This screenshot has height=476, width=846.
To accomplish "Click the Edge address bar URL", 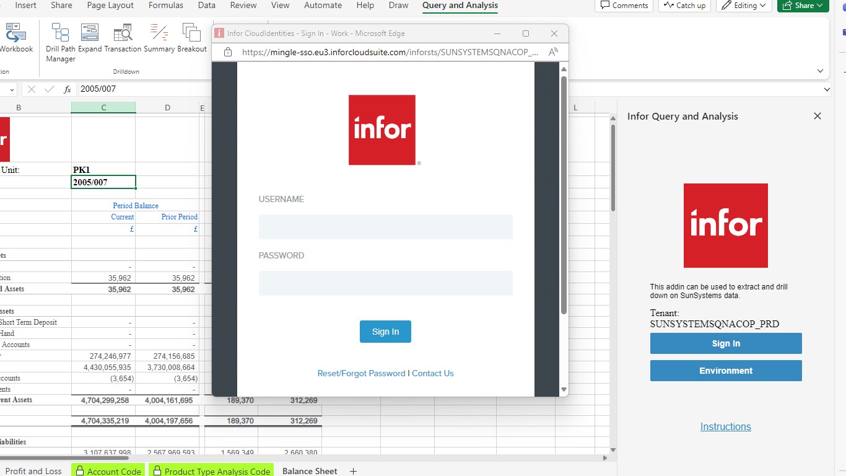I will click(390, 52).
